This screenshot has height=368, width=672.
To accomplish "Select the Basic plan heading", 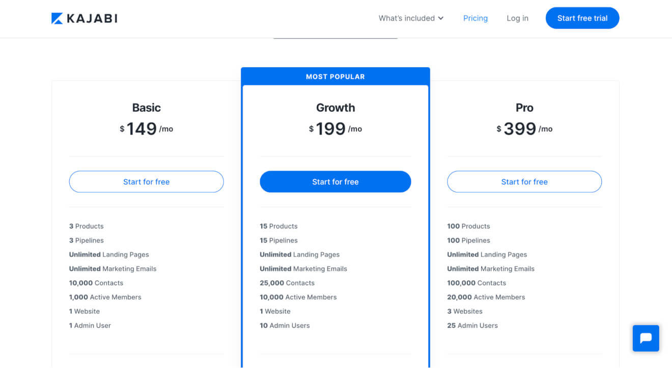I will point(146,107).
